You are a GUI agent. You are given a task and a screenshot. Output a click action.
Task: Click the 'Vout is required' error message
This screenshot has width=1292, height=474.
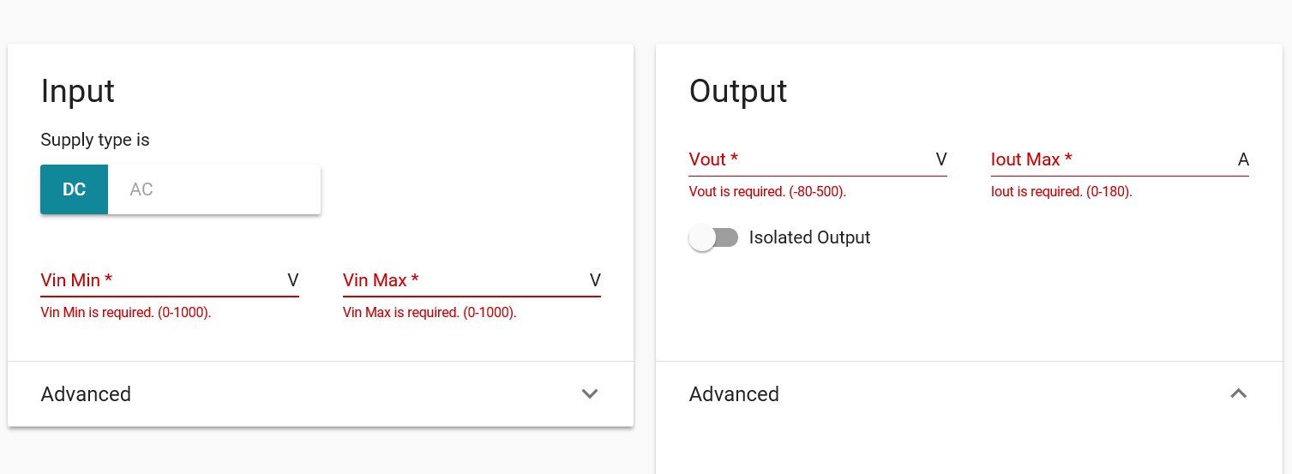(x=767, y=192)
